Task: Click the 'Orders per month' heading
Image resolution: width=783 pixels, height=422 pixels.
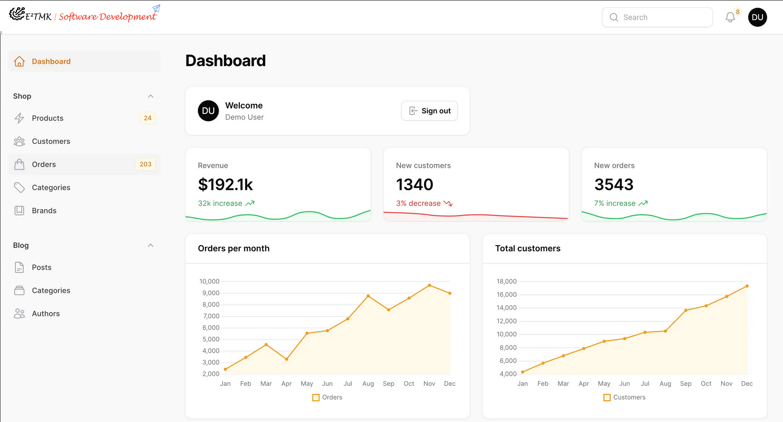Action: pyautogui.click(x=233, y=248)
